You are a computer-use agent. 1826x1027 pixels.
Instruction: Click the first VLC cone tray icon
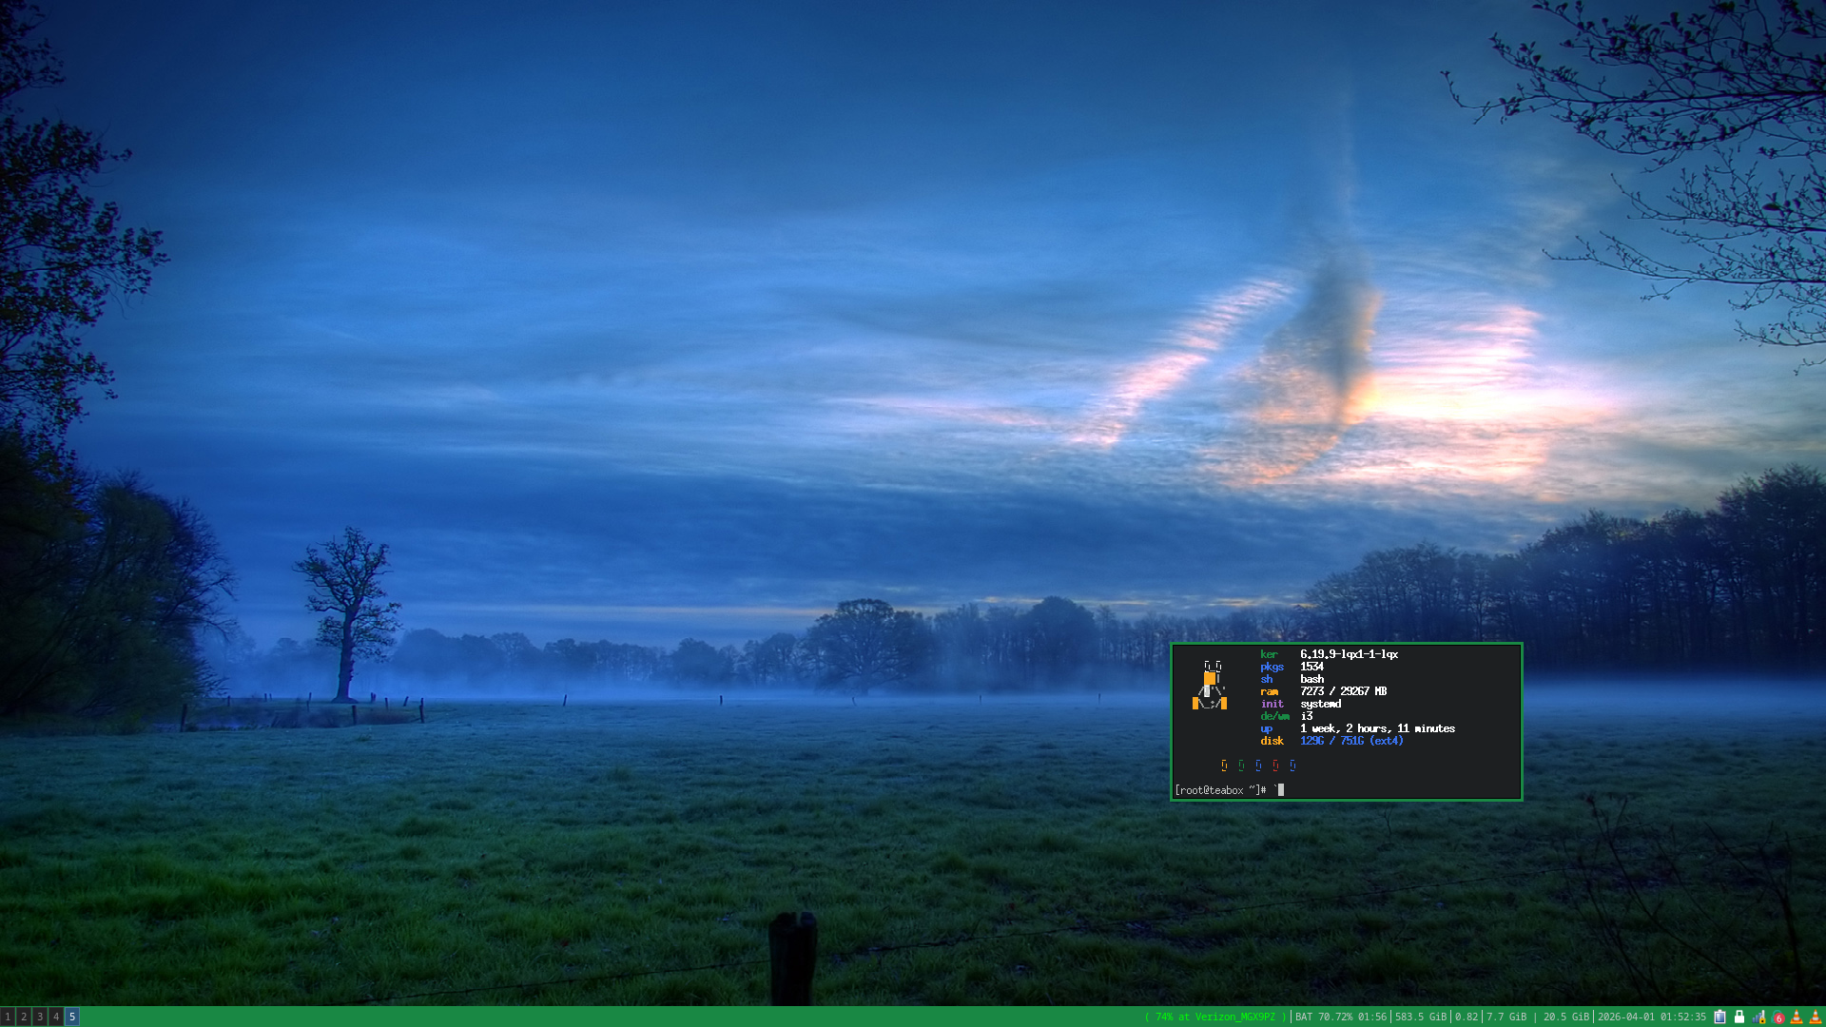[1797, 1017]
